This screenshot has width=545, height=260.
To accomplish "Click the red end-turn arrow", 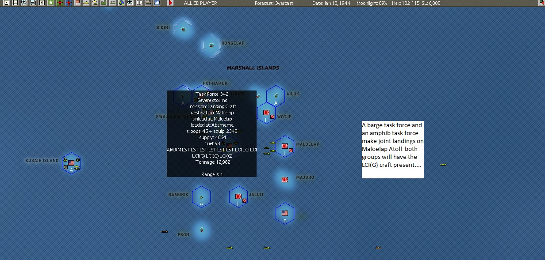I will pyautogui.click(x=170, y=3).
